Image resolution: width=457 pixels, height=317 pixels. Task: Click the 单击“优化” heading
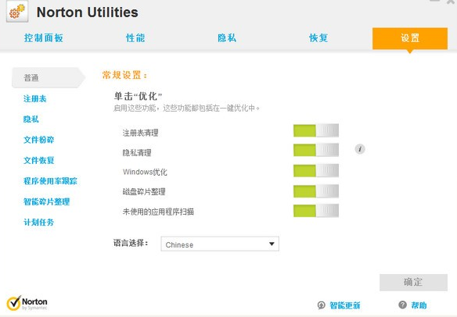(x=138, y=96)
